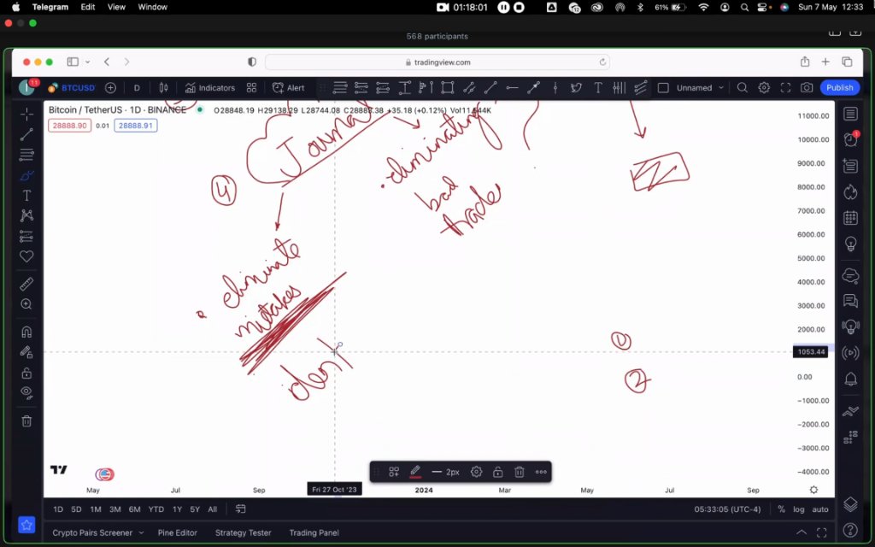Open favorites star toolbar button
This screenshot has width=875, height=547.
coord(26,524)
